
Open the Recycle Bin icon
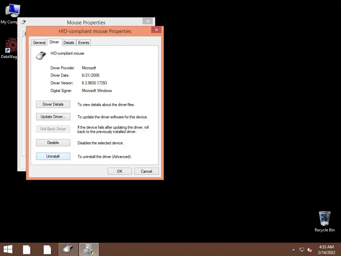324,218
